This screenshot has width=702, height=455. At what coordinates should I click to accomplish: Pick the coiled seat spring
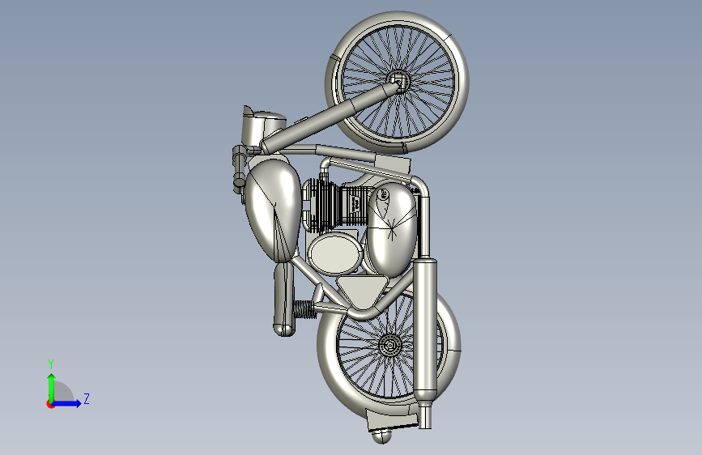click(304, 309)
